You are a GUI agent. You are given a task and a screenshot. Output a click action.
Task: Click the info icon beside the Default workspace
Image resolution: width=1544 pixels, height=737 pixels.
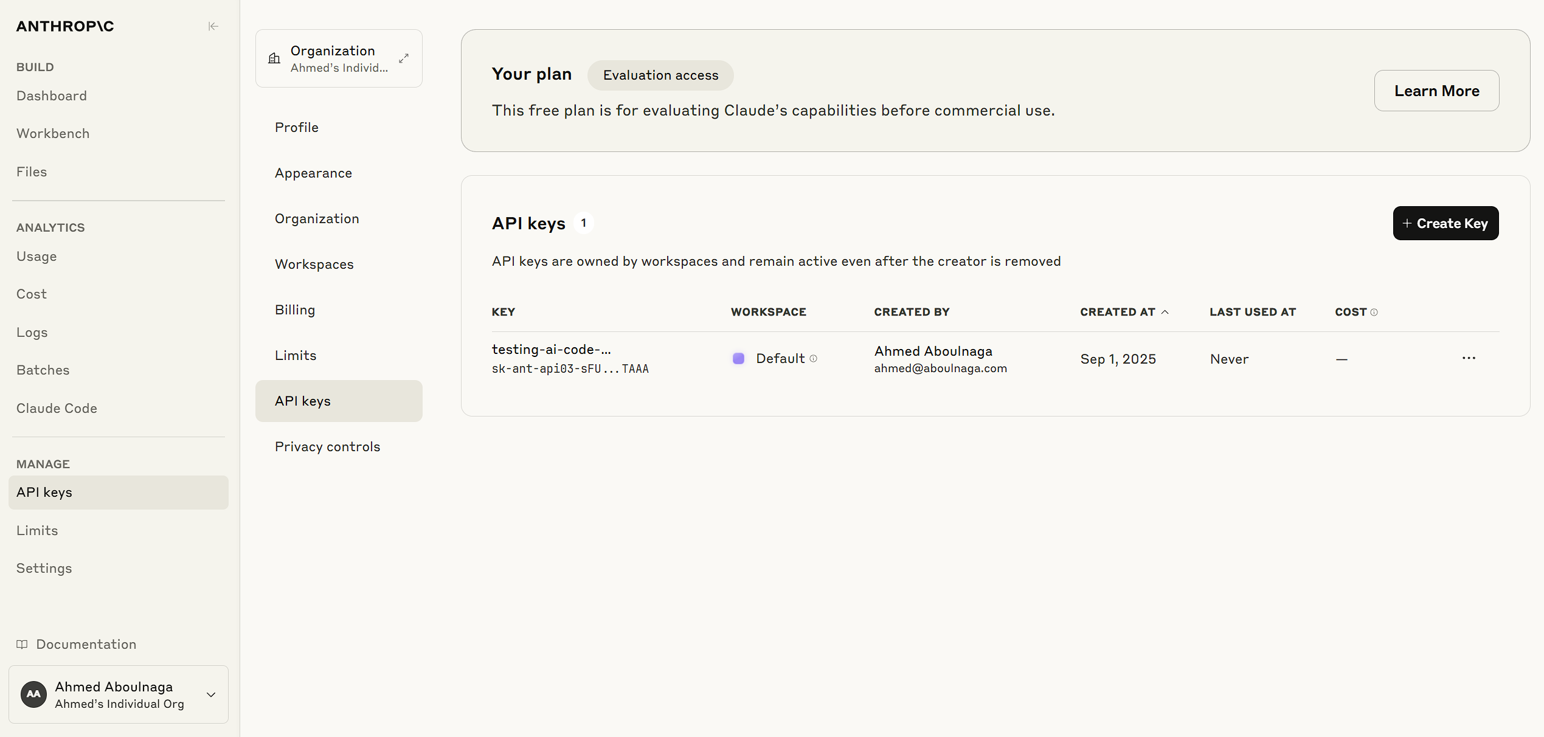point(814,358)
